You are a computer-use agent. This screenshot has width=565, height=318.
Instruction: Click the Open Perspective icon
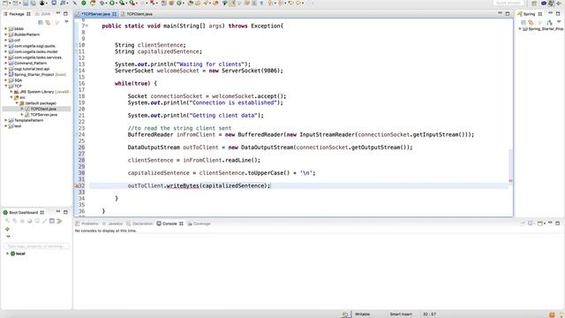pyautogui.click(x=534, y=4)
